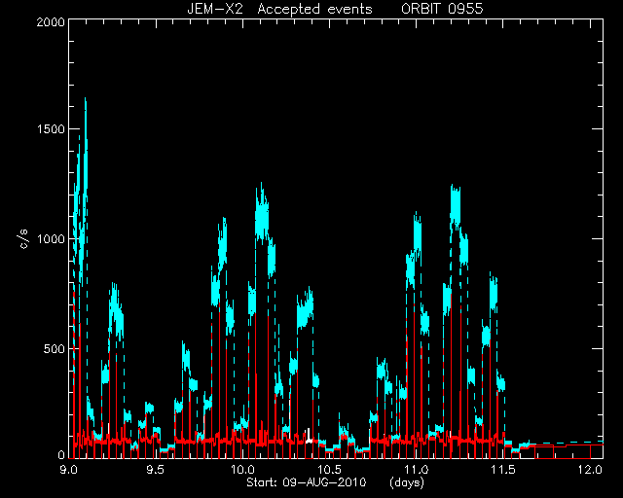Click the '(days)' axis unit text

(x=407, y=482)
